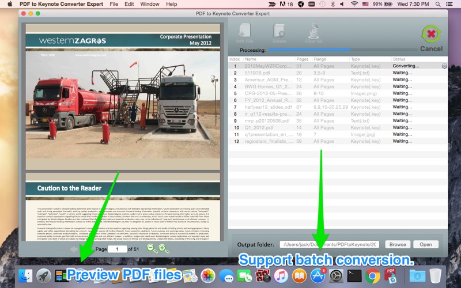Viewport: 461px width, 288px height.
Task: Open Photos app in the Dock
Action: (x=208, y=276)
